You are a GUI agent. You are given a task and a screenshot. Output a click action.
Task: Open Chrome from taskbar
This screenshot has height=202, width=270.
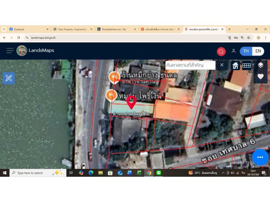click(x=149, y=173)
